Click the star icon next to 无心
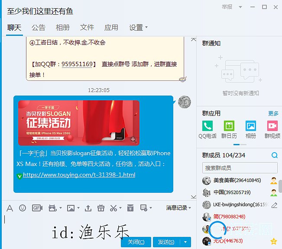 274,241
